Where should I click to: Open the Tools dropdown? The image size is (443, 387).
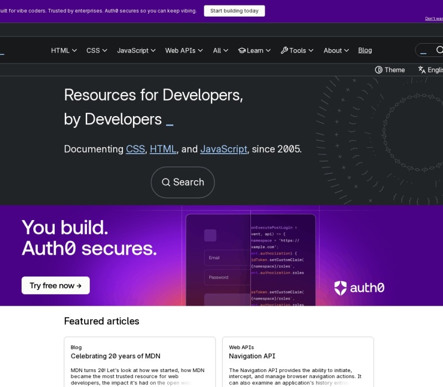(297, 50)
